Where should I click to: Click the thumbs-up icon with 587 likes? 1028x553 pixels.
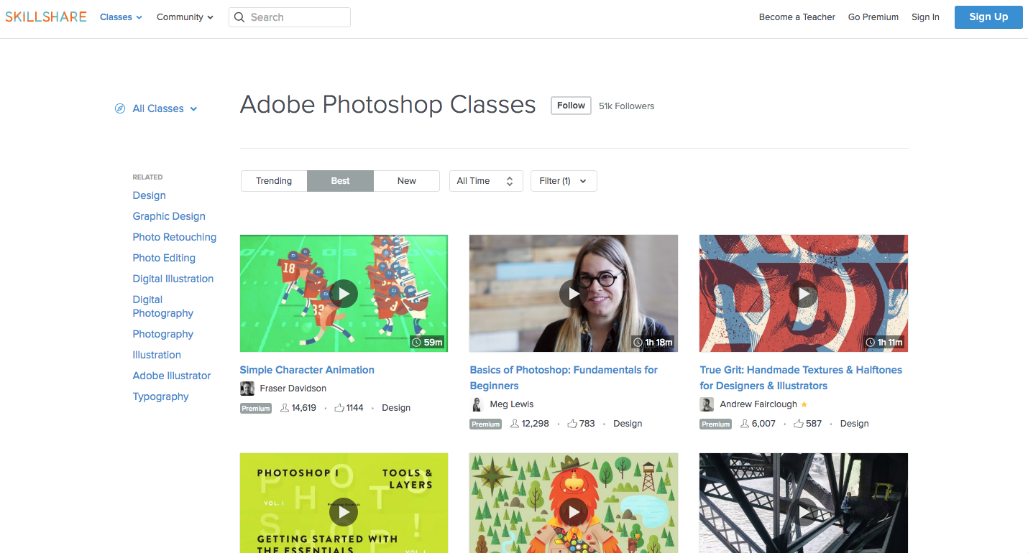pyautogui.click(x=799, y=424)
